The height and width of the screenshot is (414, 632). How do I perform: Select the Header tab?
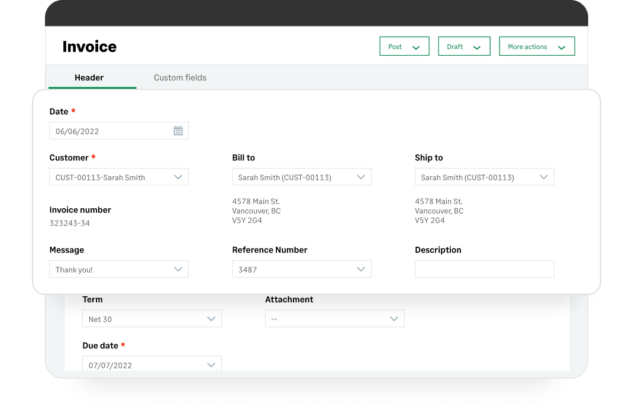pyautogui.click(x=89, y=77)
